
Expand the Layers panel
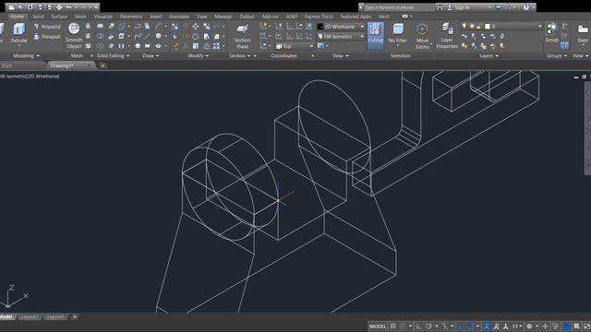488,55
